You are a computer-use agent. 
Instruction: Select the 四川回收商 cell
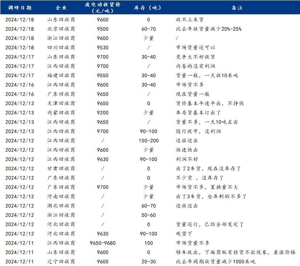(x=61, y=47)
